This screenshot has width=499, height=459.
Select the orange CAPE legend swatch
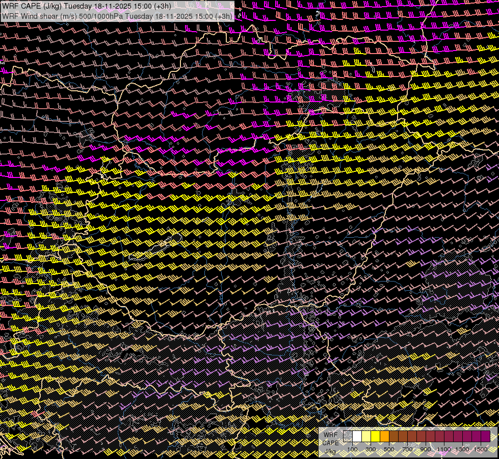click(x=384, y=436)
